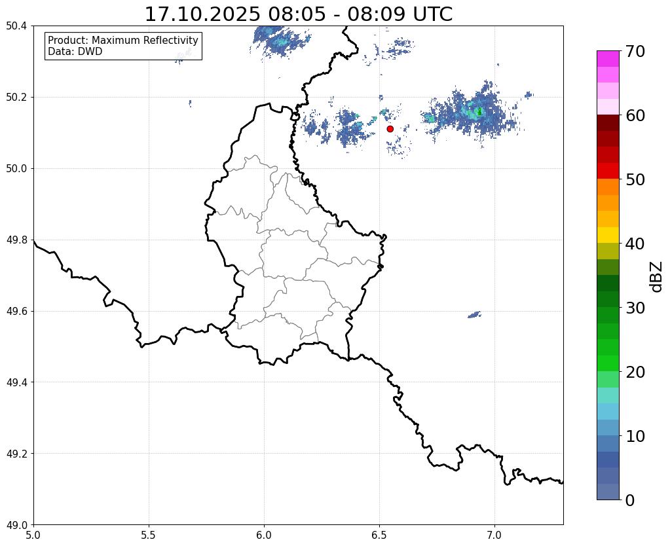Click the colorbar tick label 70

pyautogui.click(x=635, y=51)
